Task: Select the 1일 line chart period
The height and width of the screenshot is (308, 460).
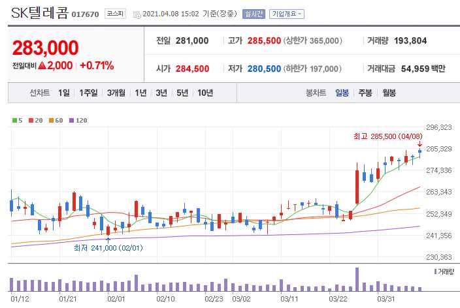Action: coord(63,93)
